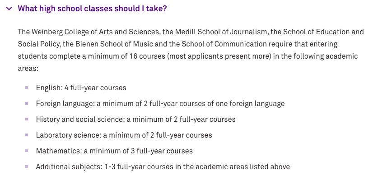Select the Mathematics requirement line

[114, 151]
